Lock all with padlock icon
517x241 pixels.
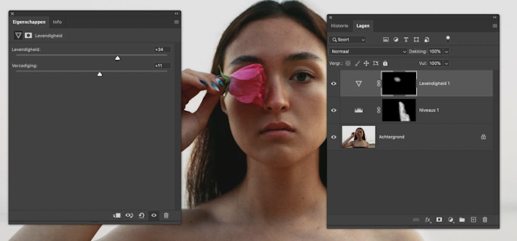[x=385, y=63]
